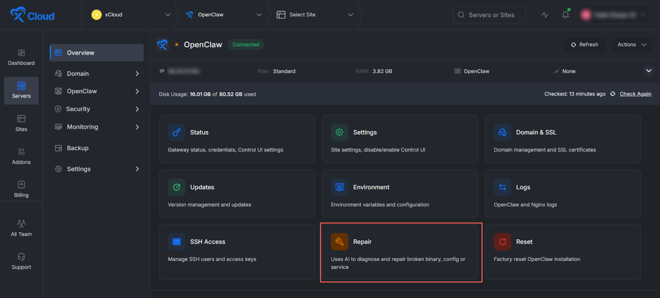Click the Status card link icon
This screenshot has height=298, width=660.
[x=177, y=132]
